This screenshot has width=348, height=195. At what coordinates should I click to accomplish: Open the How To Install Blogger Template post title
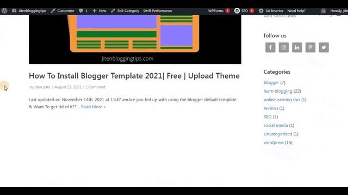tap(134, 76)
